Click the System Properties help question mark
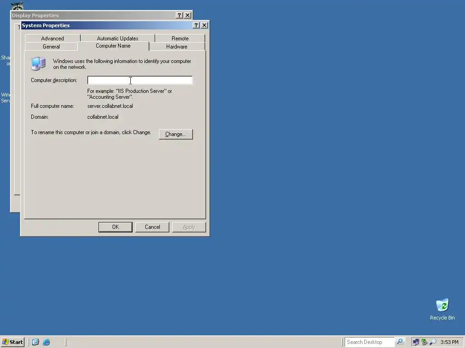 point(196,25)
